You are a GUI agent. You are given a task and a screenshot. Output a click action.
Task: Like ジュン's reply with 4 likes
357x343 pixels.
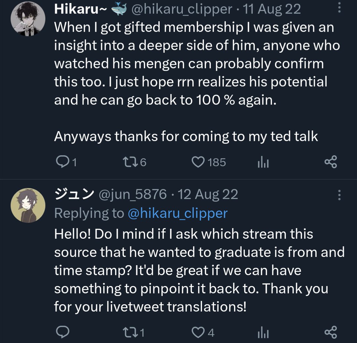198,332
